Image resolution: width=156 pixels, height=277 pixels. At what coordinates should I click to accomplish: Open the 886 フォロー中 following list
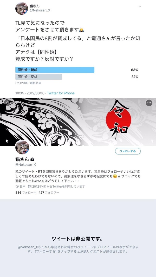26,193
